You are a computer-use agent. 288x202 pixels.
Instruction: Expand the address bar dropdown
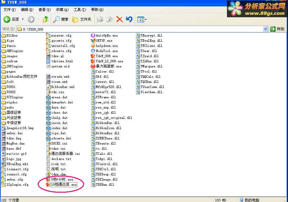pos(265,29)
